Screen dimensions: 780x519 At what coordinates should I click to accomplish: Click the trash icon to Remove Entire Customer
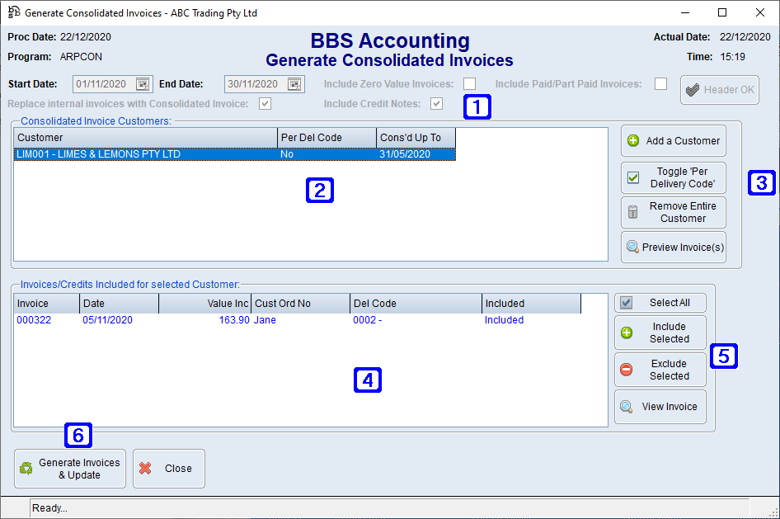632,212
